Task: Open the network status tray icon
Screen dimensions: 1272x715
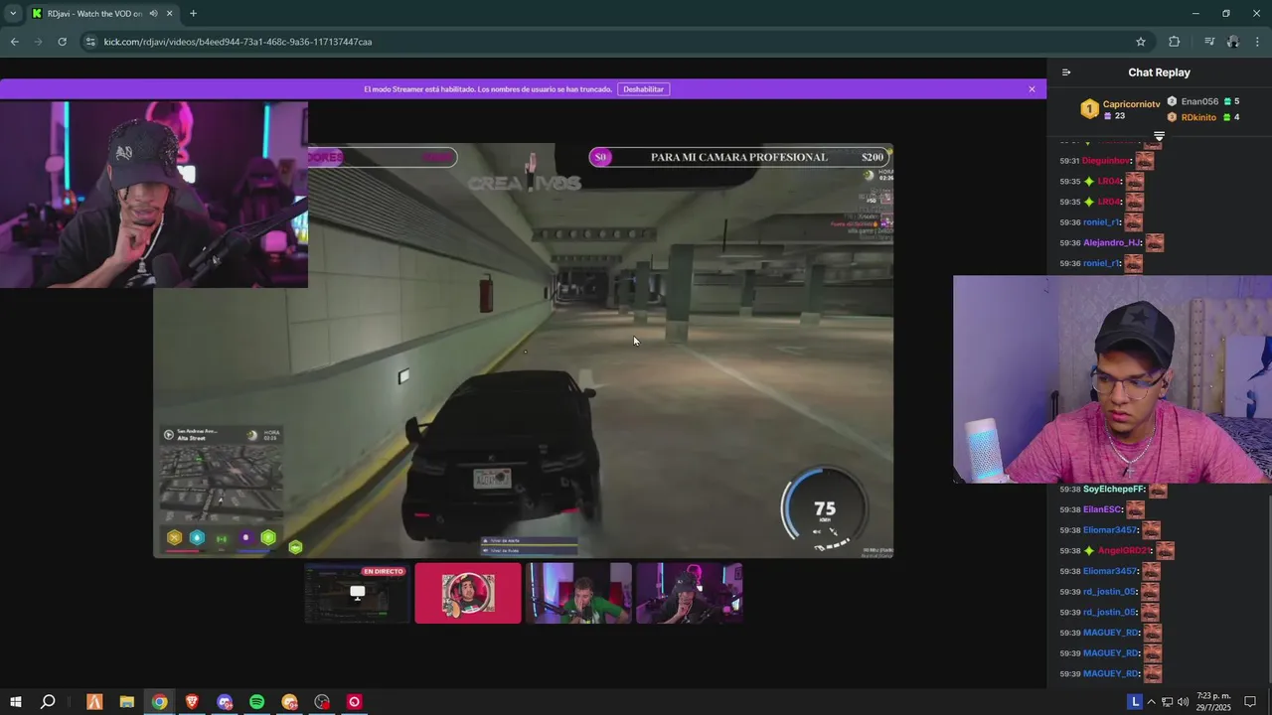Action: [x=1167, y=702]
